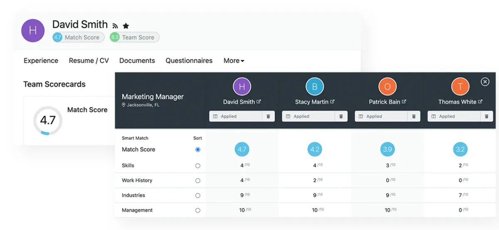Click the external link icon beside Thomas White

point(480,102)
